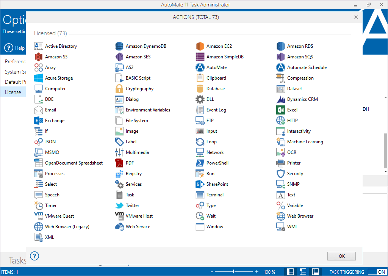388x276 pixels.
Task: Click the Amazon EC2 icon
Action: coord(200,46)
